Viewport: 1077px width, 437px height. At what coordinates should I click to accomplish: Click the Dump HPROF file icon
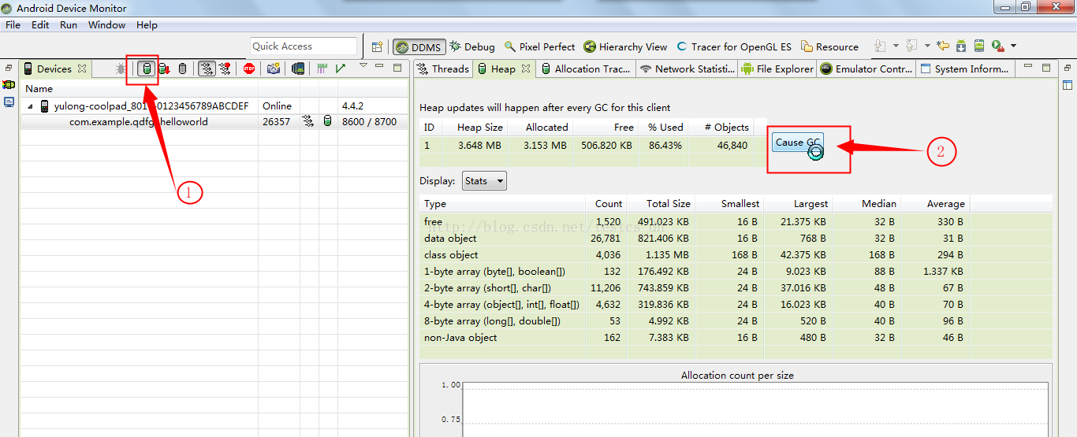coord(164,69)
